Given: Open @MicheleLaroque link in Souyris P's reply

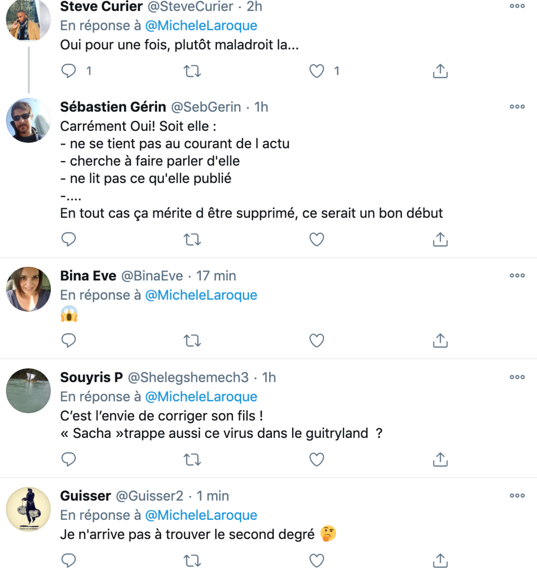Looking at the screenshot, I should (201, 396).
